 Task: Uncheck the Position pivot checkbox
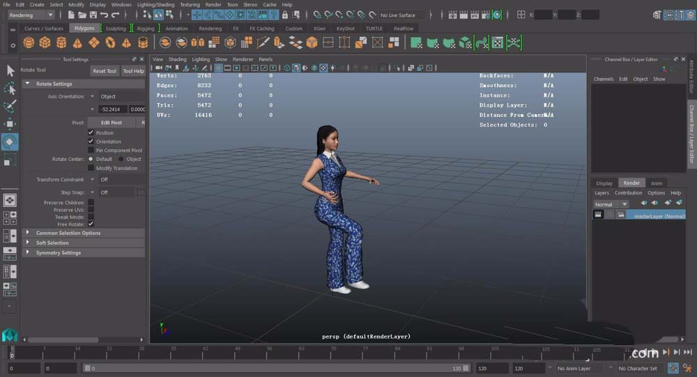(91, 132)
